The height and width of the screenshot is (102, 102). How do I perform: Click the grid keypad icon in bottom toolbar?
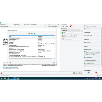click(81, 73)
